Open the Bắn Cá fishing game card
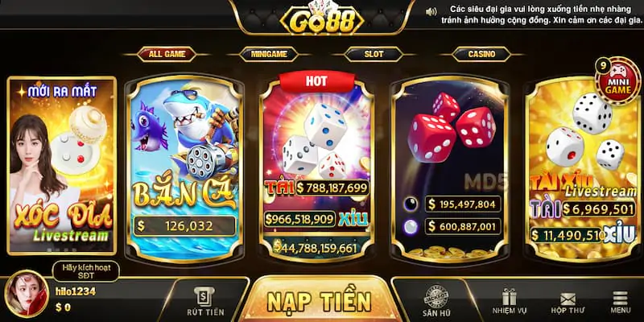This screenshot has height=322, width=644. tap(184, 168)
